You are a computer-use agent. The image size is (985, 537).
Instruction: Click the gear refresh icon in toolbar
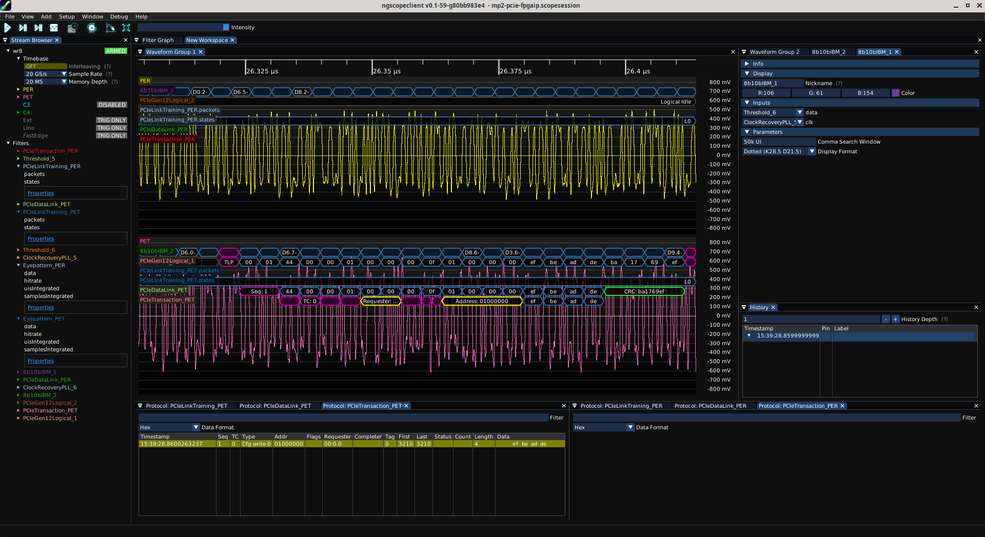point(92,28)
